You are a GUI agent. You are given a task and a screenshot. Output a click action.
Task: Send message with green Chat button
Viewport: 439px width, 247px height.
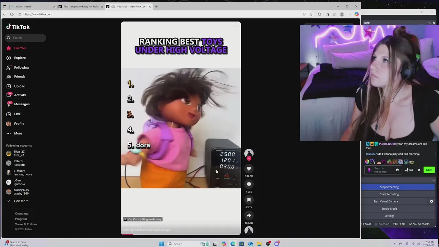[x=429, y=170]
